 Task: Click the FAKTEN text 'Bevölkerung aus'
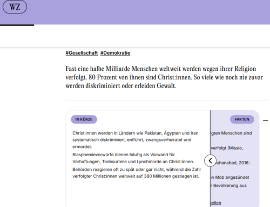230,185
